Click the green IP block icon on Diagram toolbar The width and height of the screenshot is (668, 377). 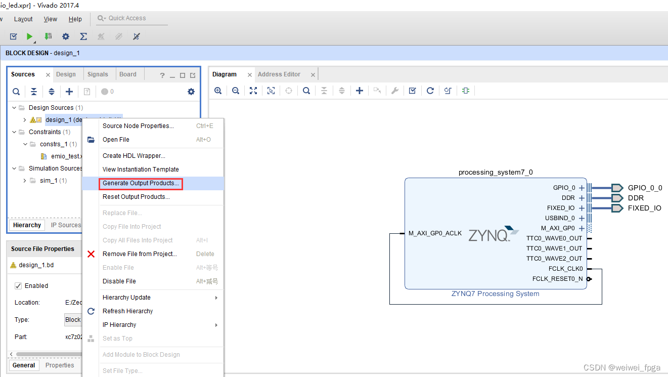point(466,91)
